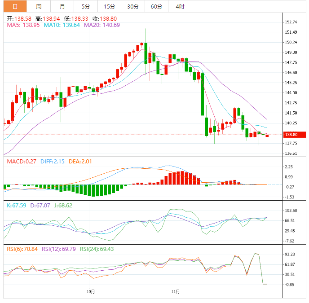Click the 10月 date marker on time axis

point(91,292)
